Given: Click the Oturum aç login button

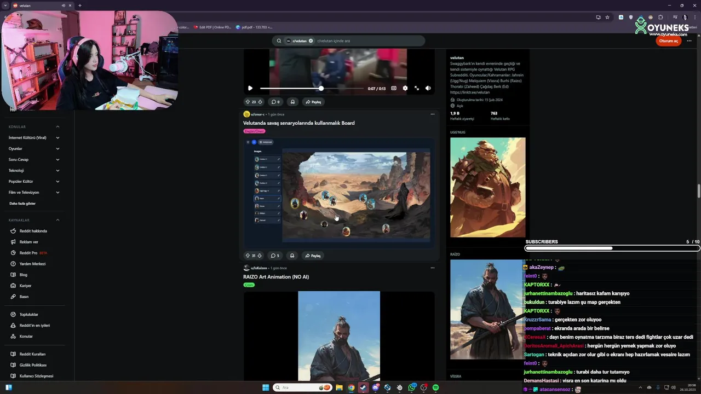Looking at the screenshot, I should 668,40.
